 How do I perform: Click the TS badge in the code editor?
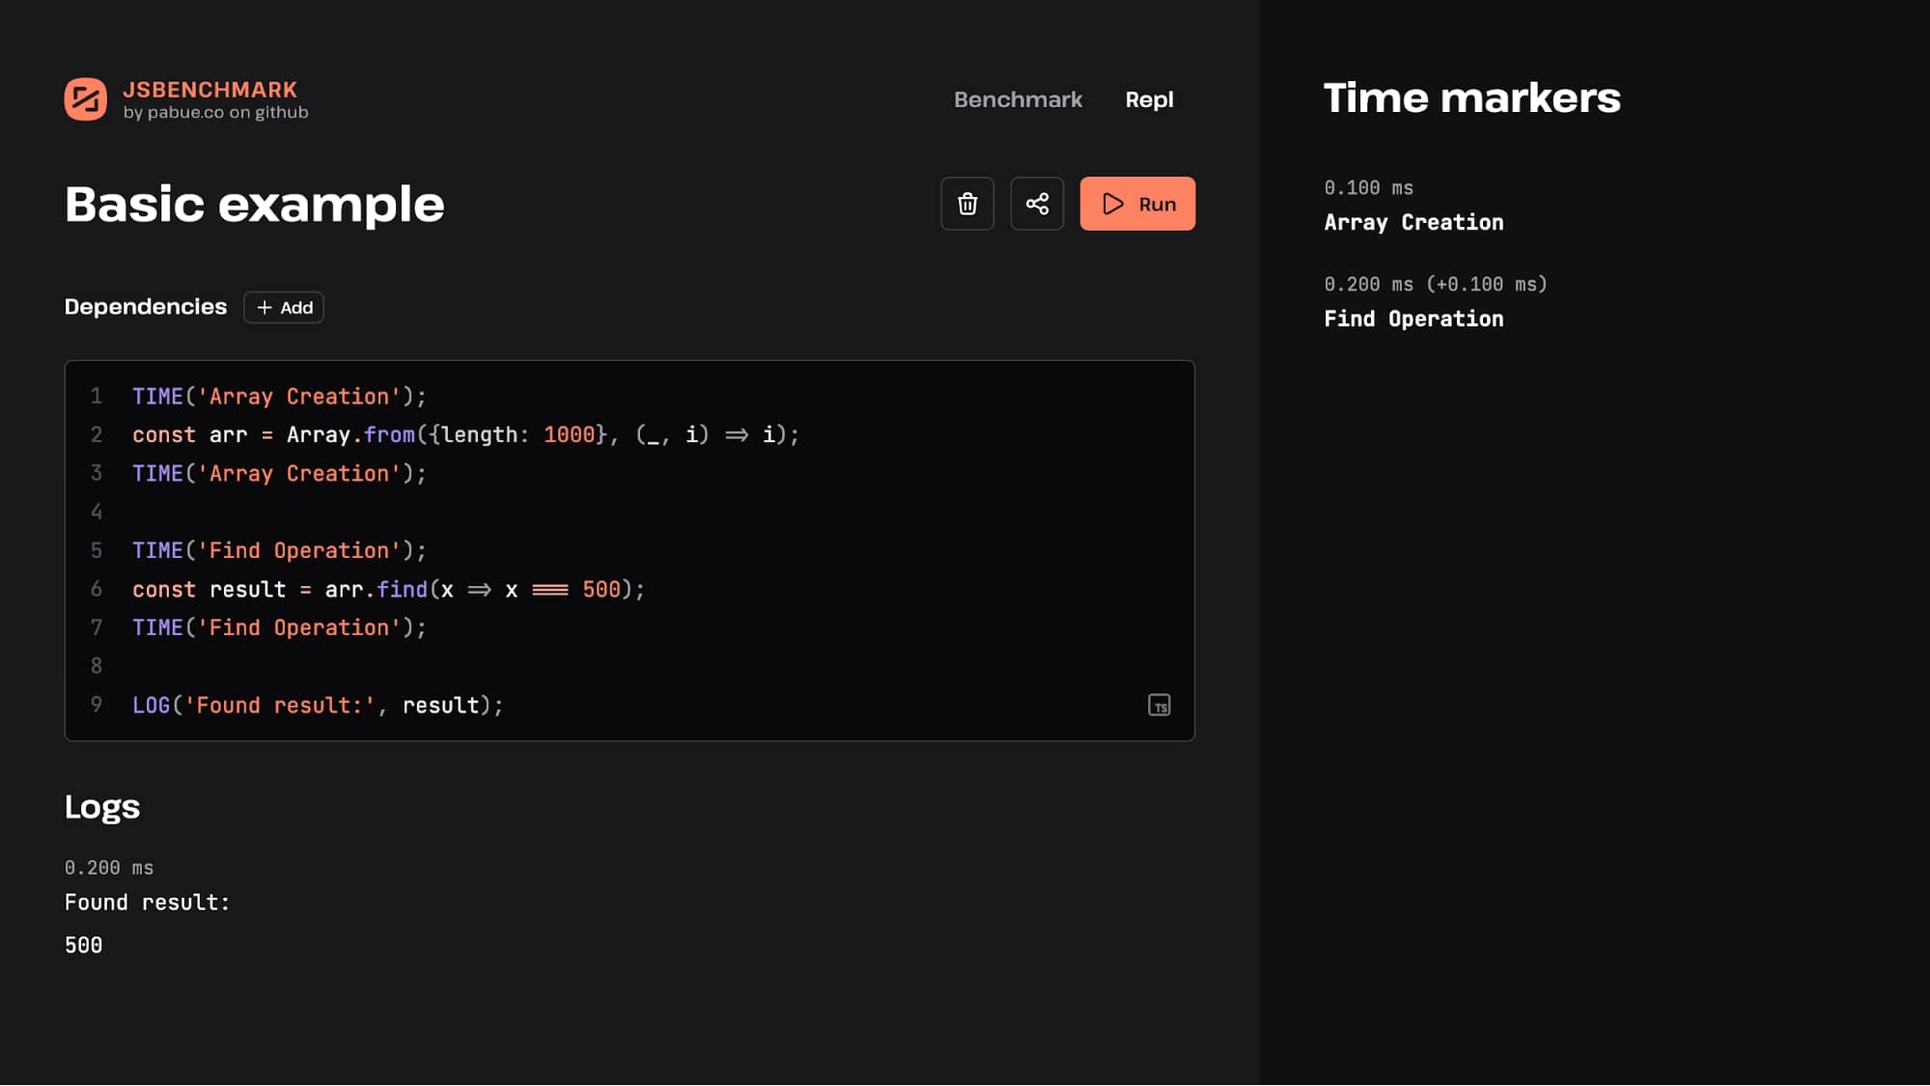coord(1160,706)
